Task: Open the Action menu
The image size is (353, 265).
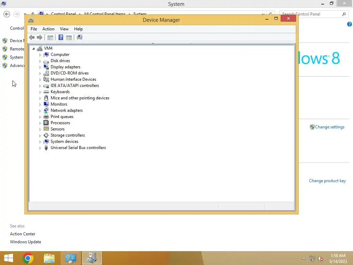Action: pyautogui.click(x=48, y=29)
